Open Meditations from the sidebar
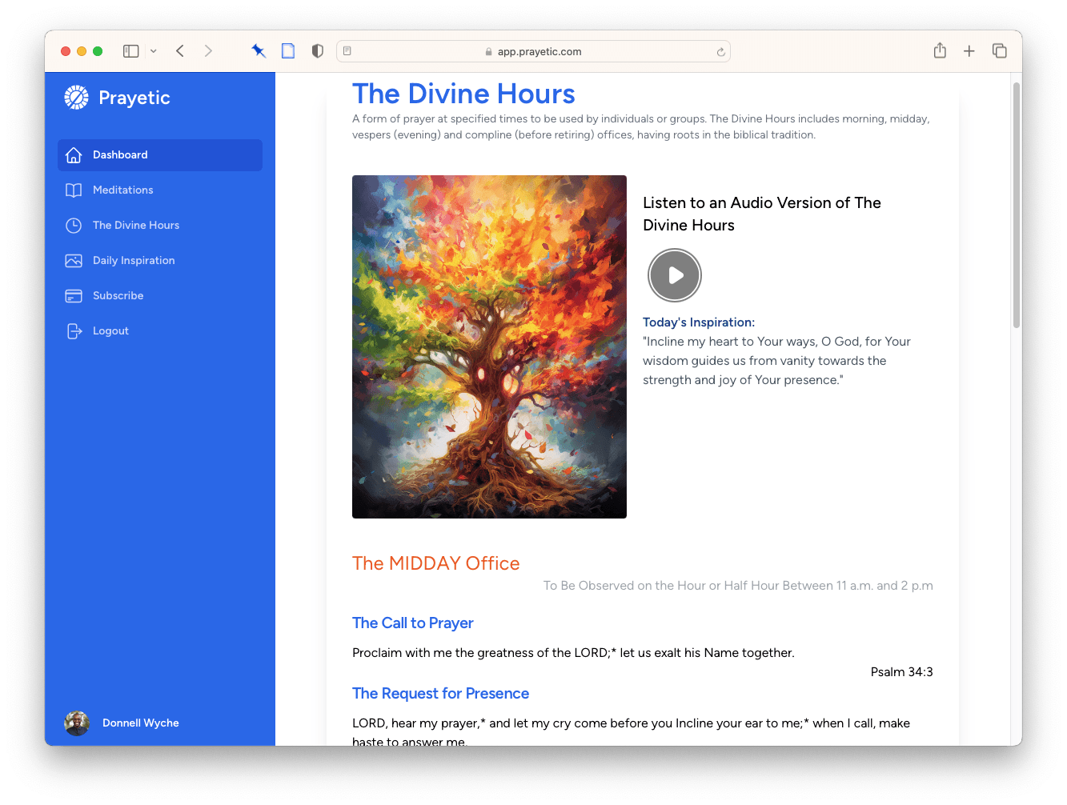Screen dimensions: 1067x805 122,190
